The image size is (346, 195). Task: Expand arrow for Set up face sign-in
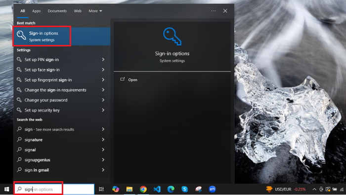103,70
